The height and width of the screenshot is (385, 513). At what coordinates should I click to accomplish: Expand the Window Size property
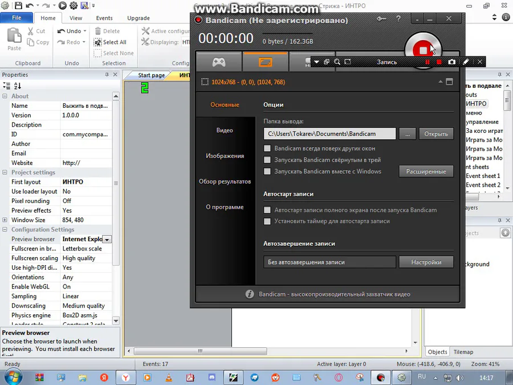click(5, 220)
